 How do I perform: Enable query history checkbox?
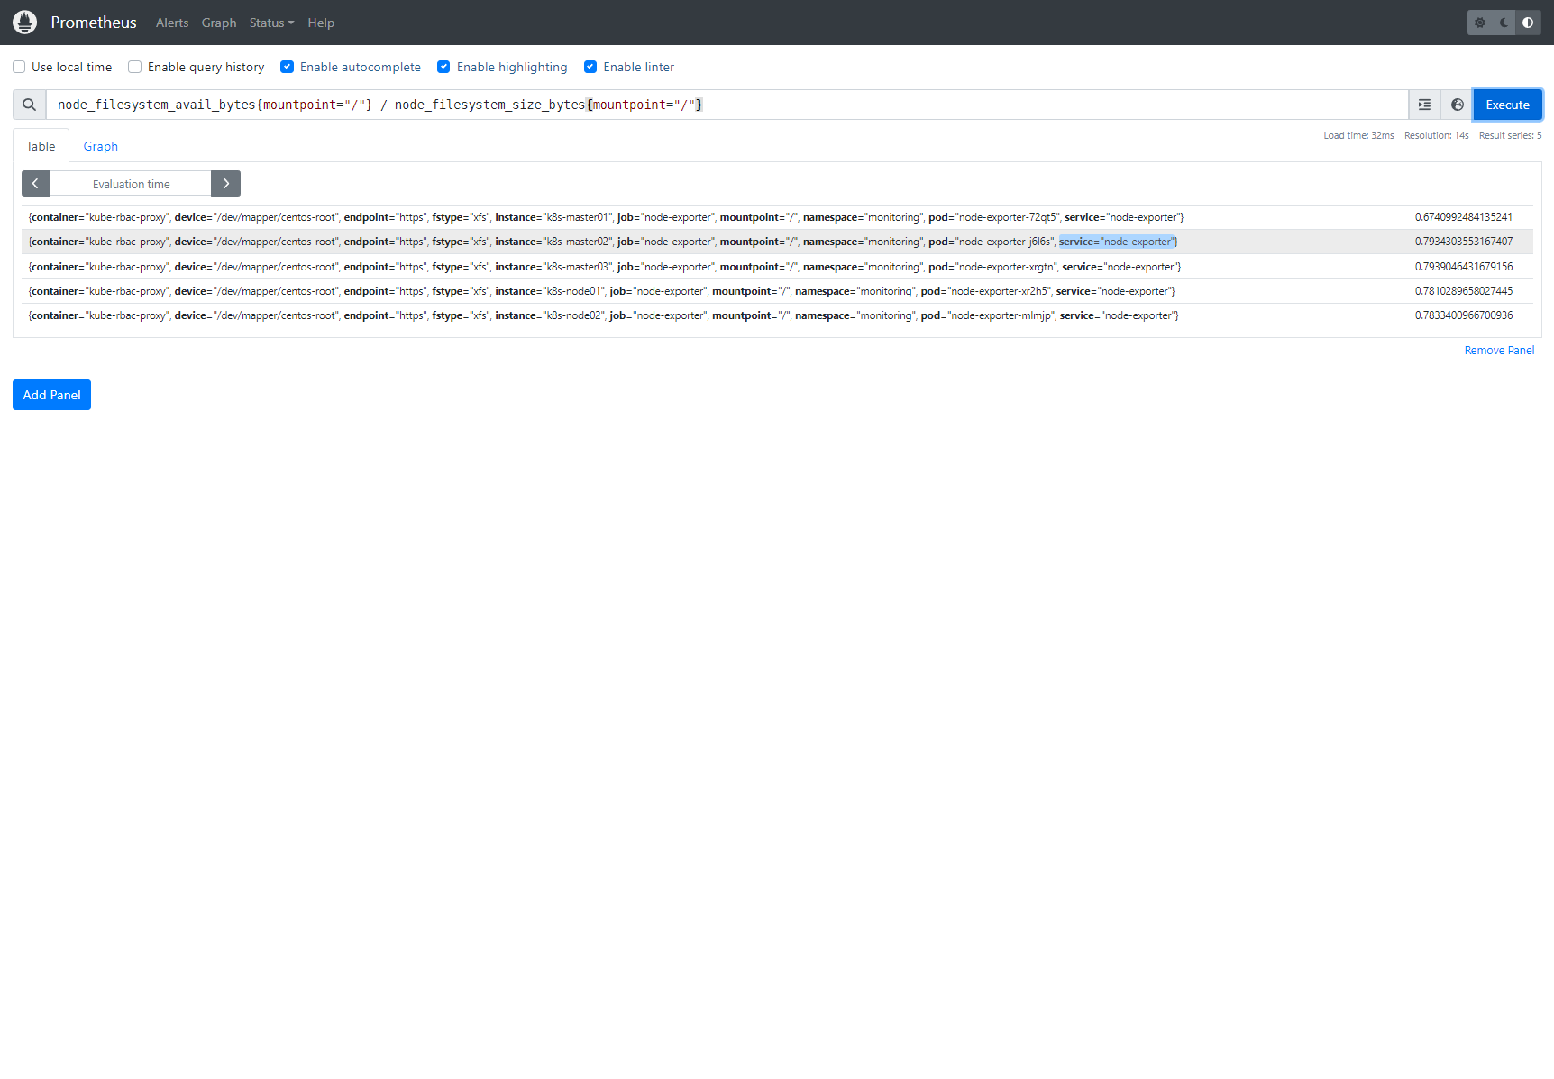tap(135, 67)
